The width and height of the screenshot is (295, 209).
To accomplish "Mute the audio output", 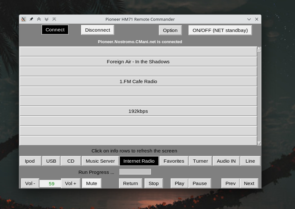I will point(92,183).
